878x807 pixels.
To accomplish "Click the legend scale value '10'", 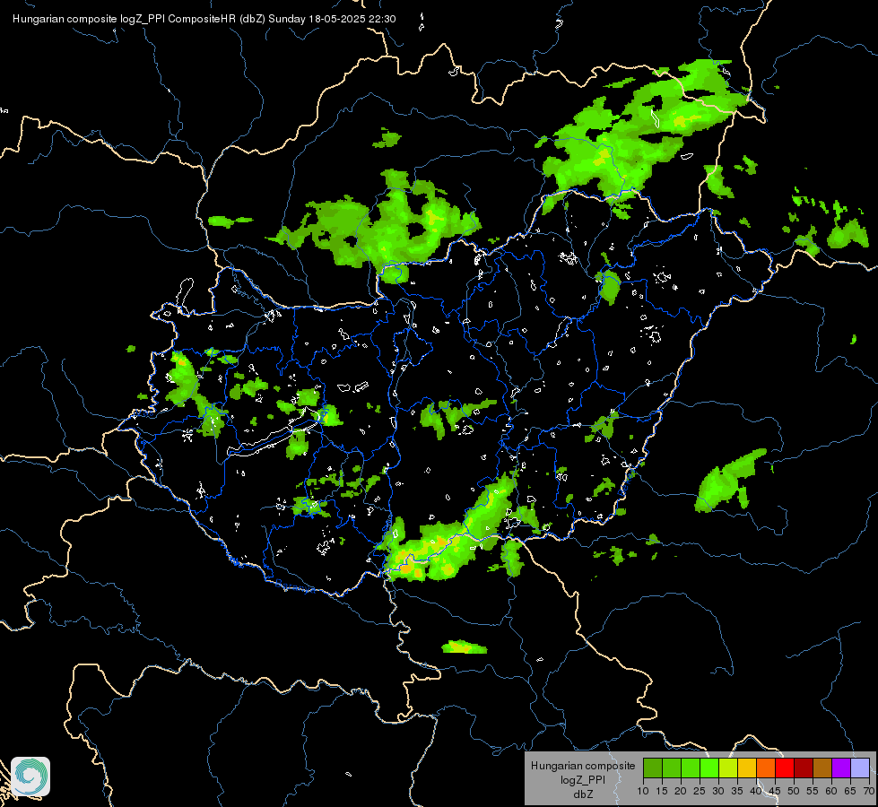I will (x=643, y=792).
